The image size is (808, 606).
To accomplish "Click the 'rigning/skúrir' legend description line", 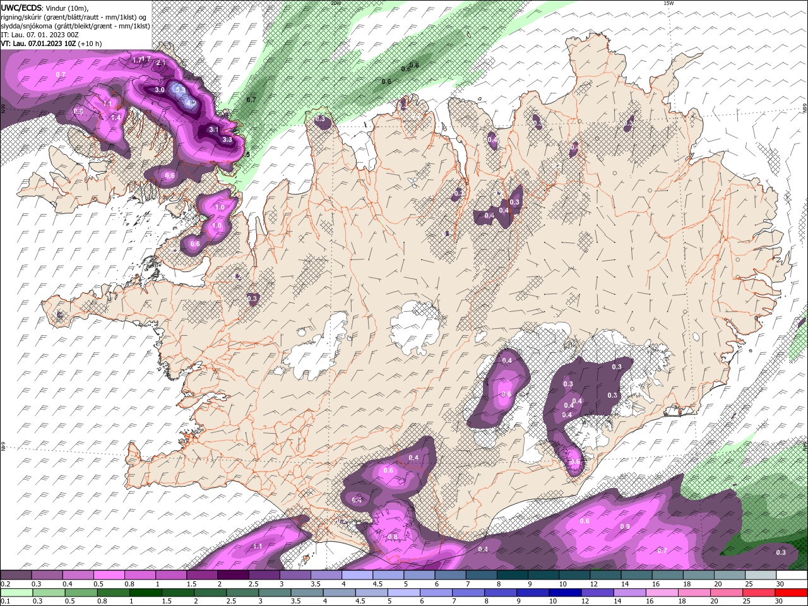I will [x=74, y=16].
